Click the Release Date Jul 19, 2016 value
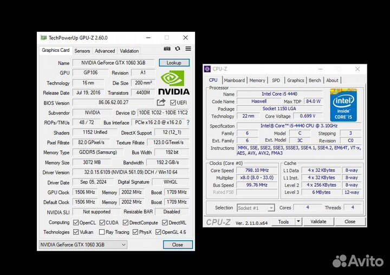 pyautogui.click(x=88, y=92)
